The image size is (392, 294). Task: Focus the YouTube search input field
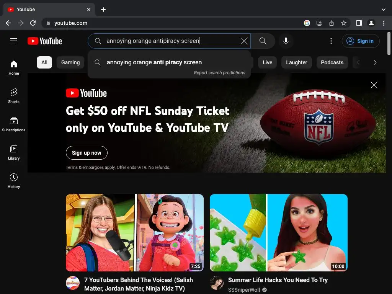(170, 41)
